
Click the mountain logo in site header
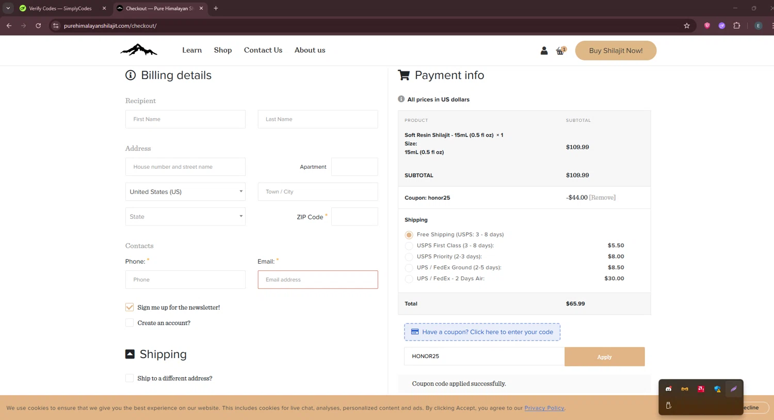point(139,50)
